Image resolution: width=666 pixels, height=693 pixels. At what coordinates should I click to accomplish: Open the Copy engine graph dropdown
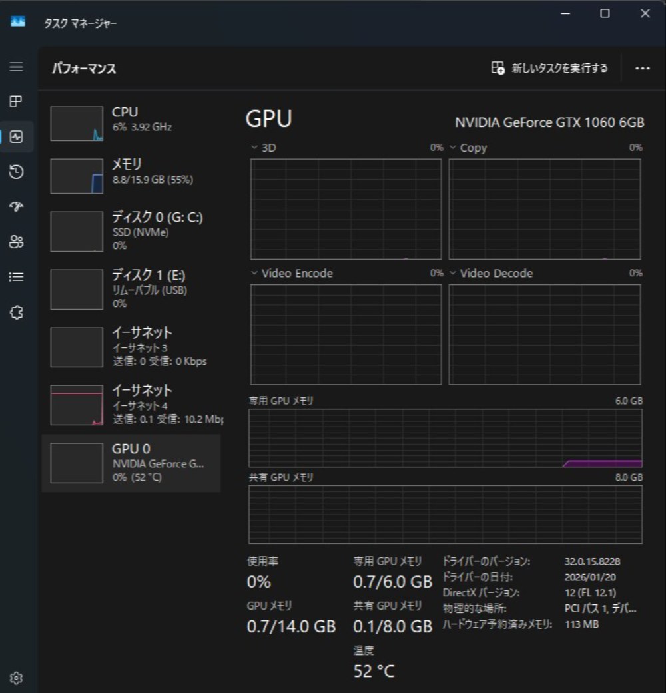click(453, 148)
